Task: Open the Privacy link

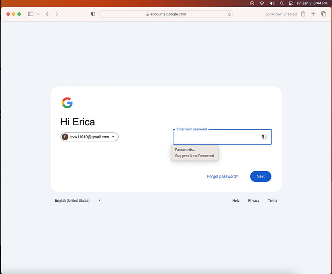Action: [x=254, y=200]
